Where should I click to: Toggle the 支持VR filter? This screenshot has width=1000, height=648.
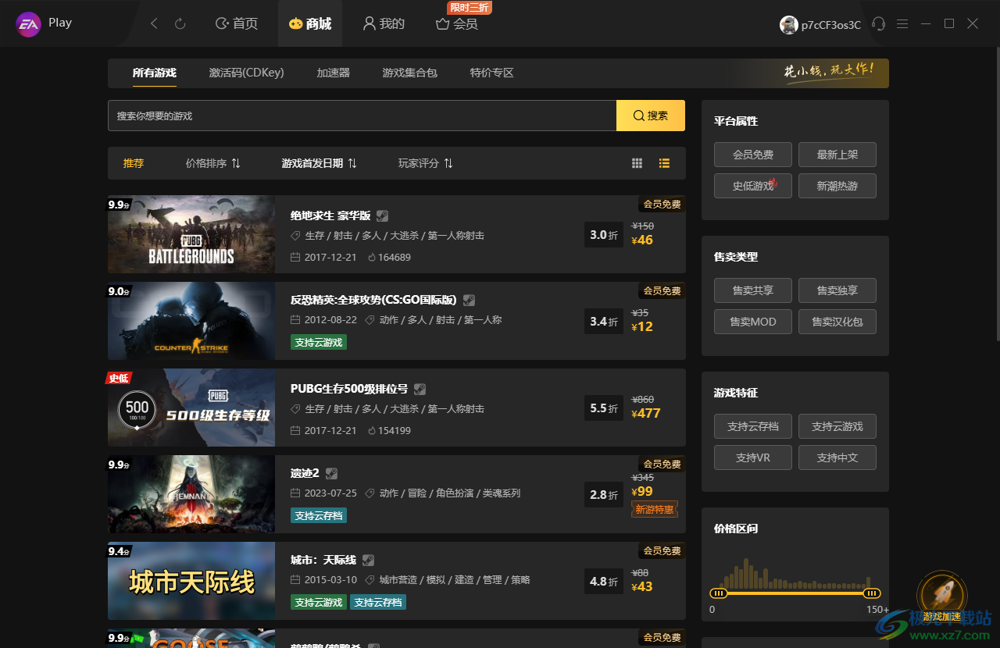coord(753,458)
